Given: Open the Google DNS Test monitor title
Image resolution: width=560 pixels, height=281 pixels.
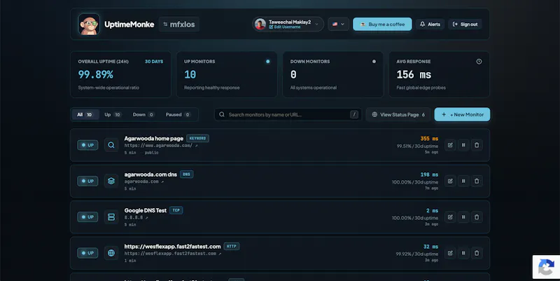Looking at the screenshot, I should point(146,210).
